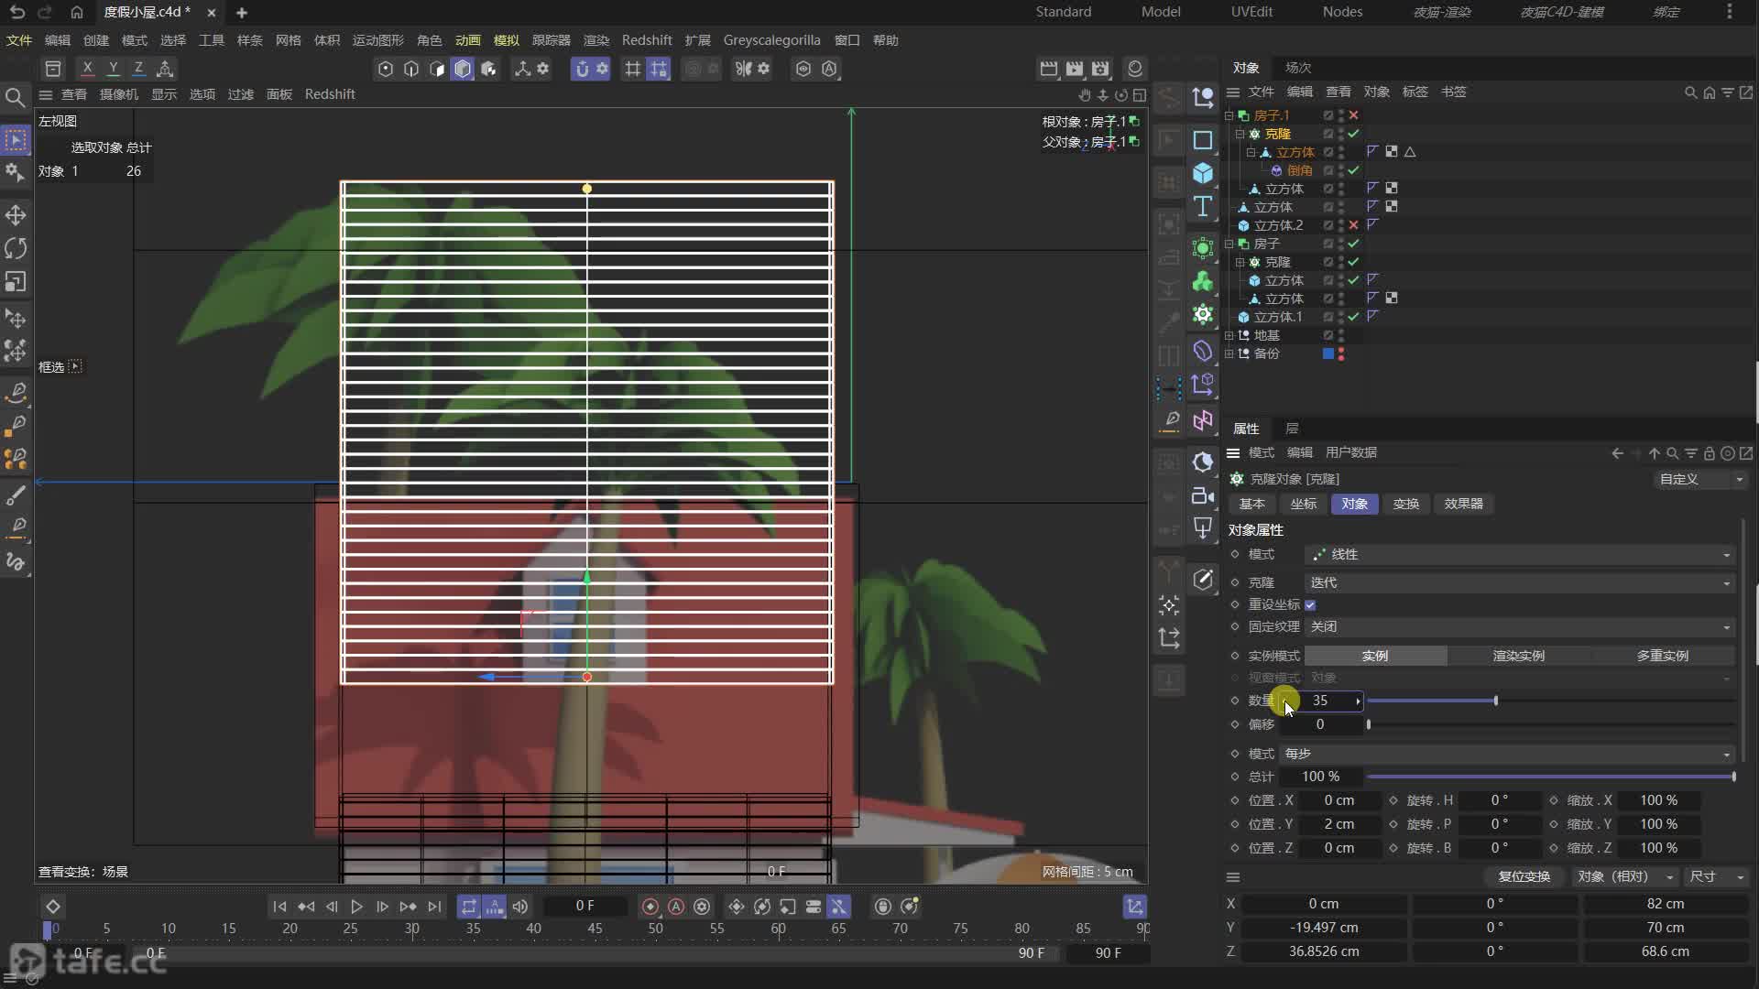
Task: Toggle X axis lock icon
Action: coord(87,69)
